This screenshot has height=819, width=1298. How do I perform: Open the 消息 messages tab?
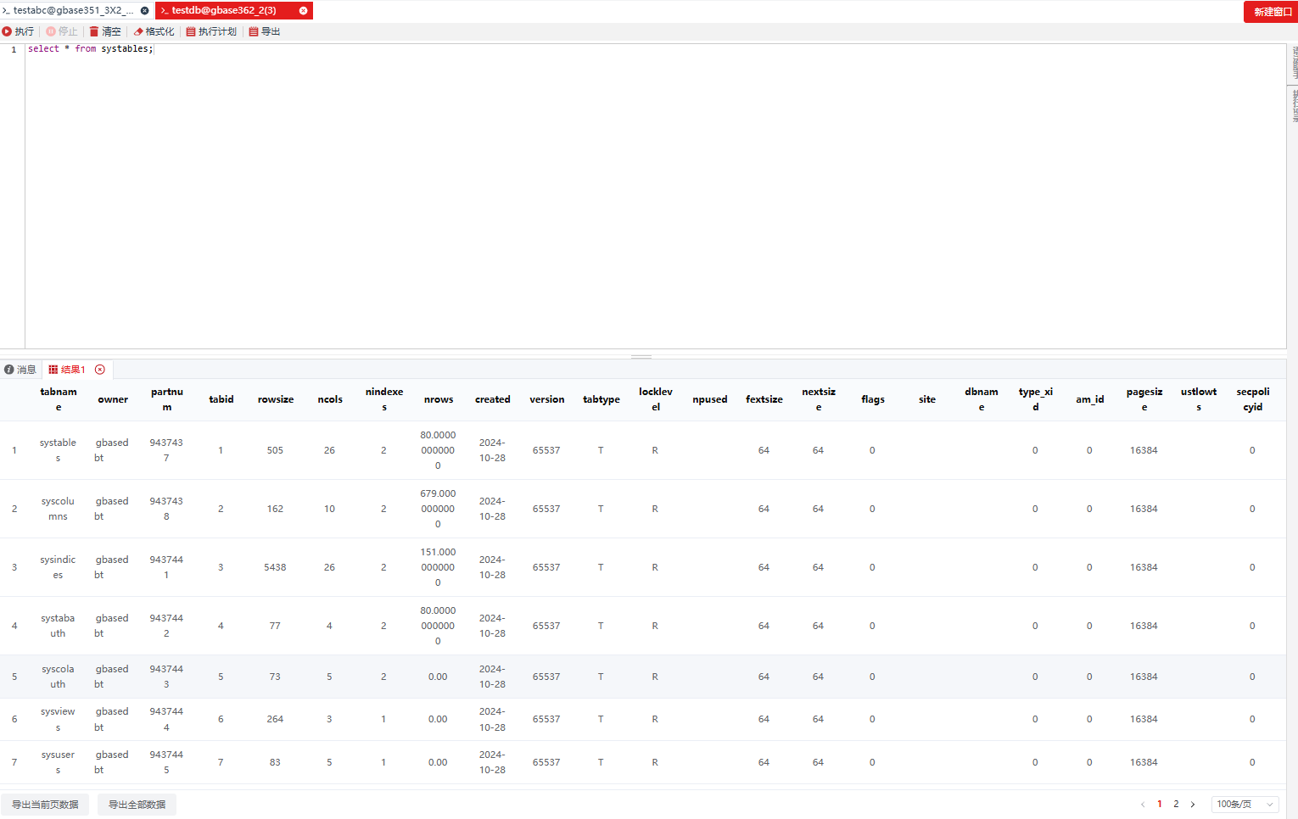click(20, 370)
